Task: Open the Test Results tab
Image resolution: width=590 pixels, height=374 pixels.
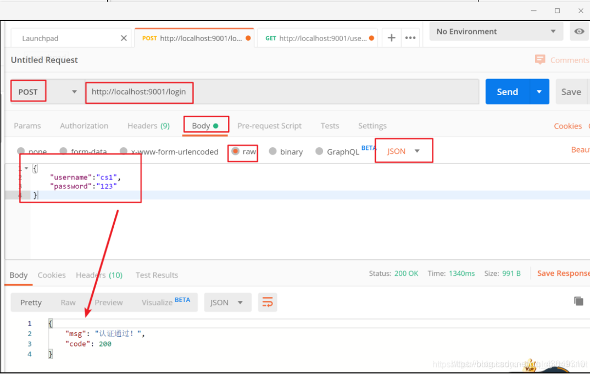Action: click(157, 275)
